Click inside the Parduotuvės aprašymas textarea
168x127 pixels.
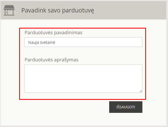(x=83, y=79)
